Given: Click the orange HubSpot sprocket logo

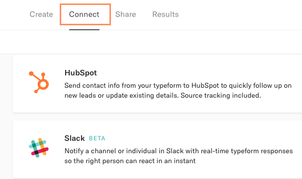Looking at the screenshot, I should click(39, 82).
